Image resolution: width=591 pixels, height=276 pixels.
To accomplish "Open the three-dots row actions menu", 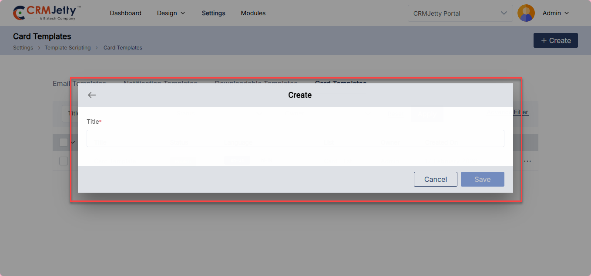I will (527, 161).
